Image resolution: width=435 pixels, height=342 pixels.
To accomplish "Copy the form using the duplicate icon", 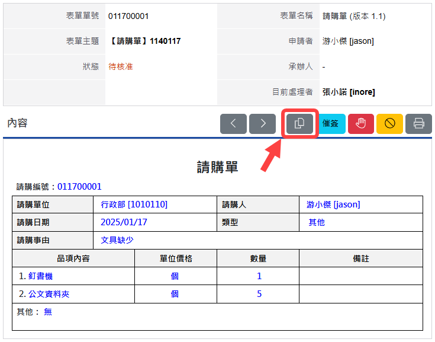I will pos(299,124).
